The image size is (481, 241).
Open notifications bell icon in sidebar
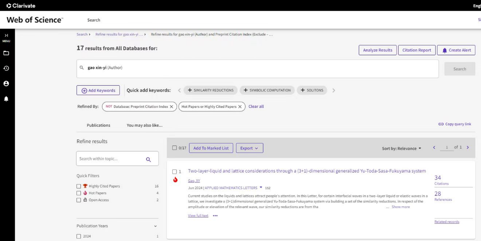[6, 99]
